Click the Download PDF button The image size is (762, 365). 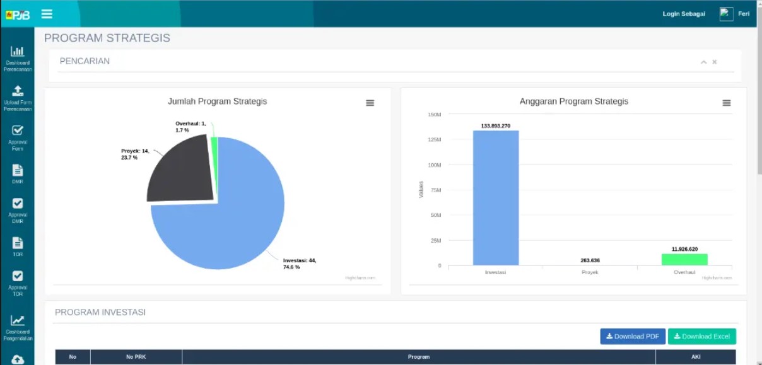[632, 337]
